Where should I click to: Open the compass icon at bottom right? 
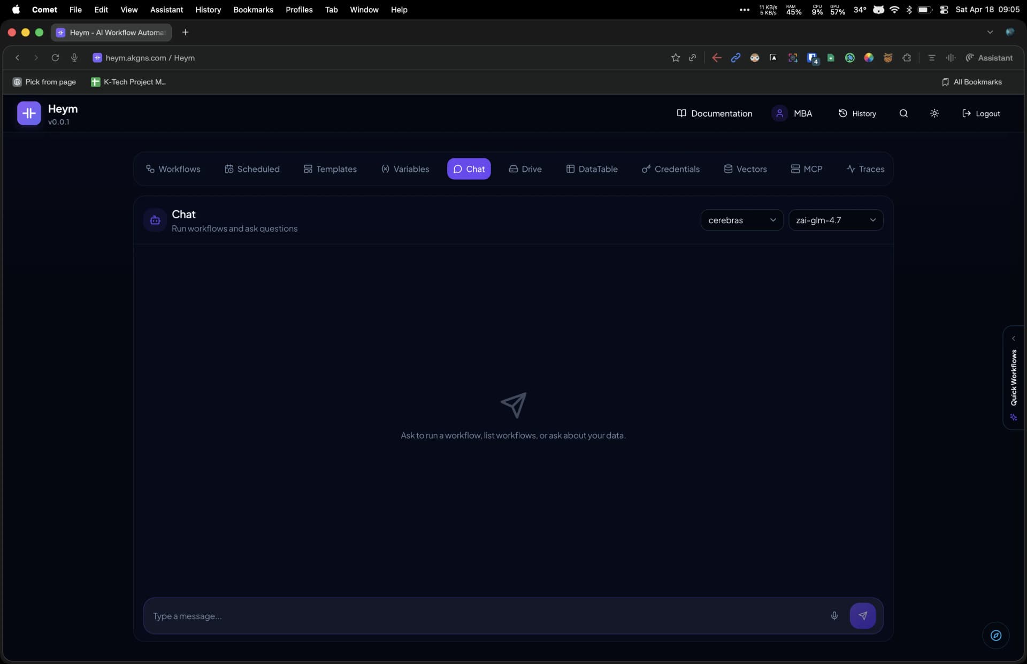tap(995, 636)
